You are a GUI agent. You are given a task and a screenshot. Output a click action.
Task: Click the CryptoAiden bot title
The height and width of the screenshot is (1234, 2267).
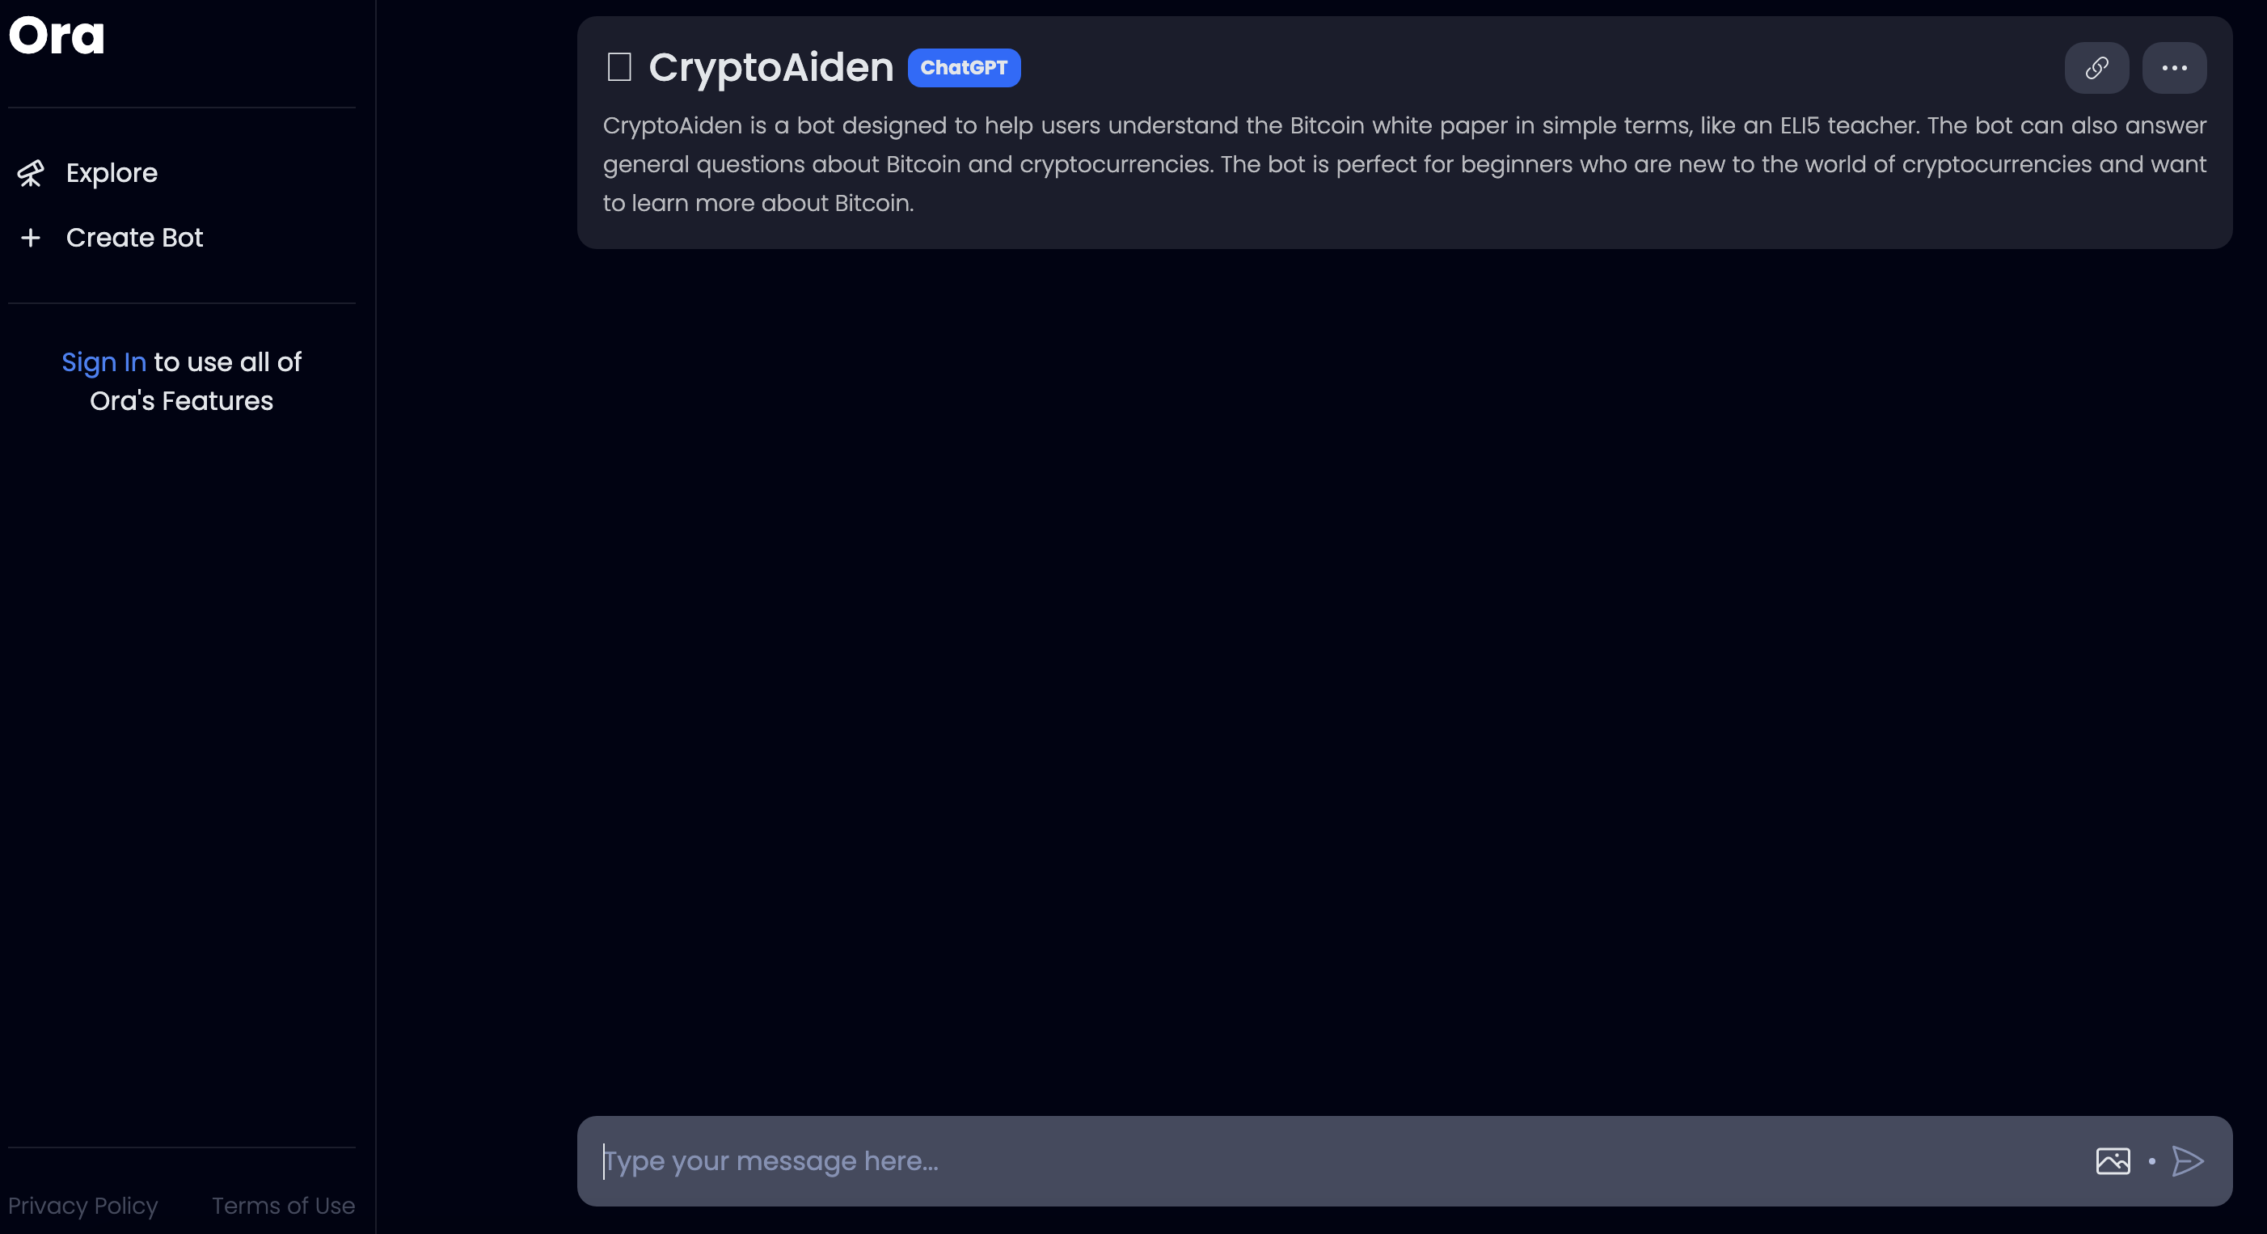point(771,67)
